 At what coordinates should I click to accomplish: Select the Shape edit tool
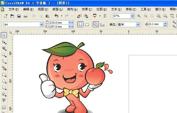pyautogui.click(x=4, y=42)
